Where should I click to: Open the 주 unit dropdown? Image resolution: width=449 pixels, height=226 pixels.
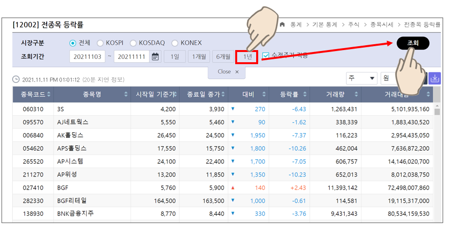361,78
